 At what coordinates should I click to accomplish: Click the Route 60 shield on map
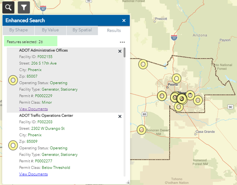pyautogui.click(x=230, y=107)
